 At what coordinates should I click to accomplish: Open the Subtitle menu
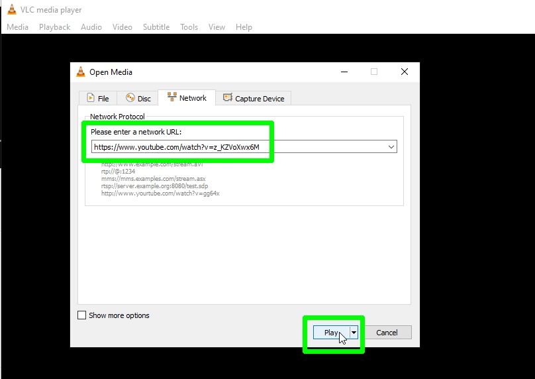click(156, 27)
